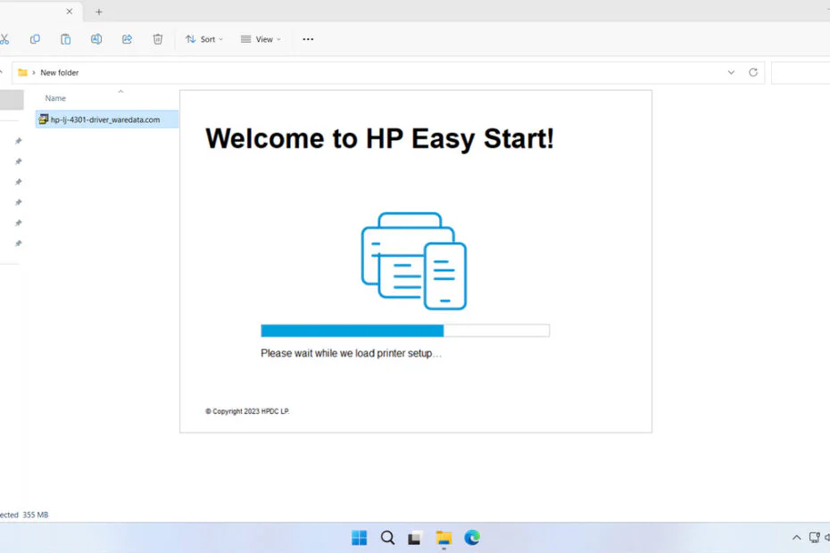Open Microsoft Edge from the taskbar
The image size is (830, 553).
tap(472, 537)
